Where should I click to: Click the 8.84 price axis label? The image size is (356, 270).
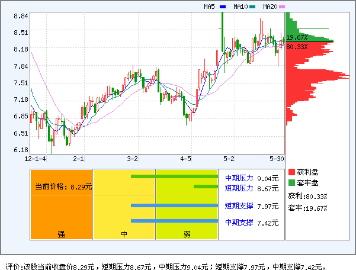pos(21,17)
